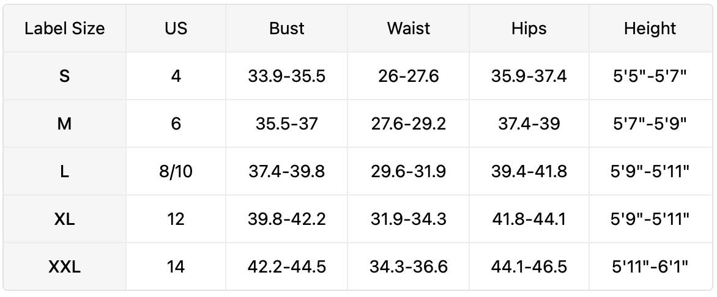Click the Waist column header

[x=408, y=29]
